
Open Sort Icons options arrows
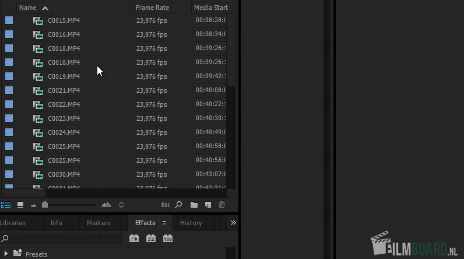121,205
